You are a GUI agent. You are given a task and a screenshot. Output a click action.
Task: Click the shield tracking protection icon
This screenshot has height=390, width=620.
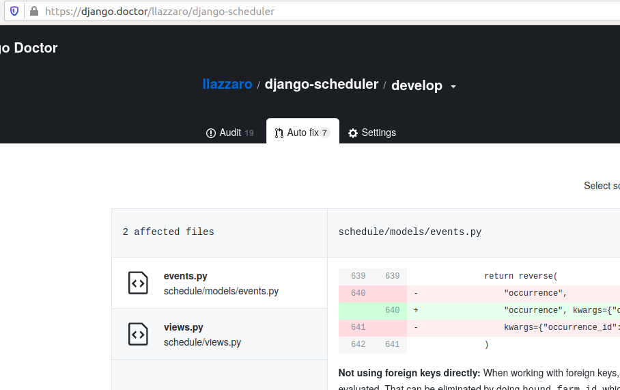point(14,11)
